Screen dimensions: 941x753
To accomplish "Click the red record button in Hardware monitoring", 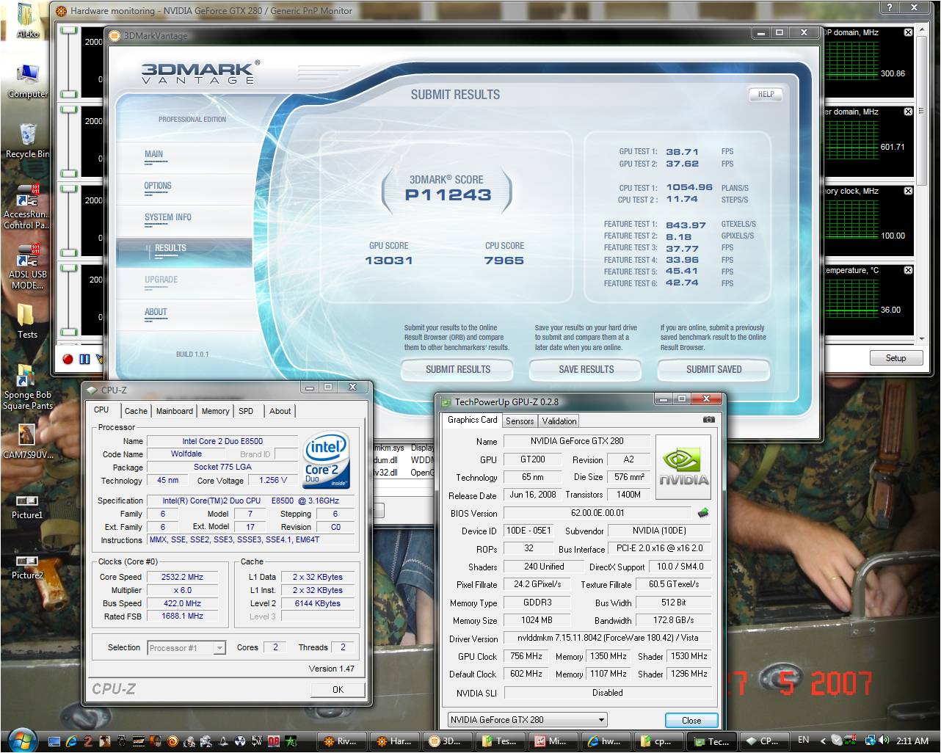I will pos(68,359).
